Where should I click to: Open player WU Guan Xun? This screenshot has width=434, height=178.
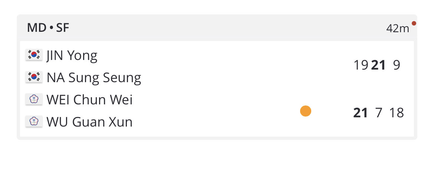[89, 122]
